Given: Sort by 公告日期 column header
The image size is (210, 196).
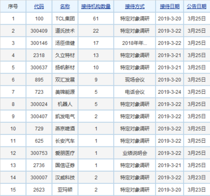Looking at the screenshot, I should [x=196, y=6].
